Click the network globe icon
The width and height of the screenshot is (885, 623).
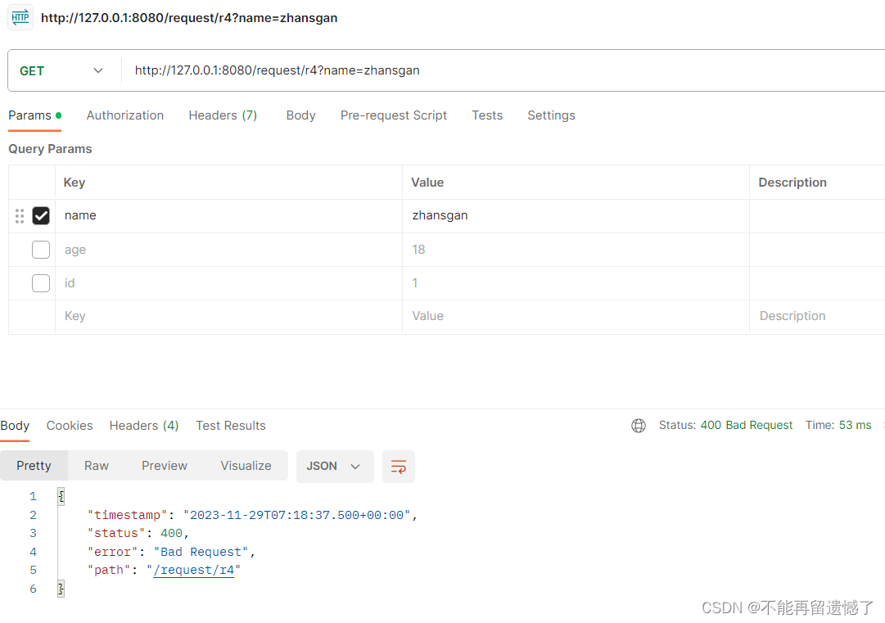point(639,426)
